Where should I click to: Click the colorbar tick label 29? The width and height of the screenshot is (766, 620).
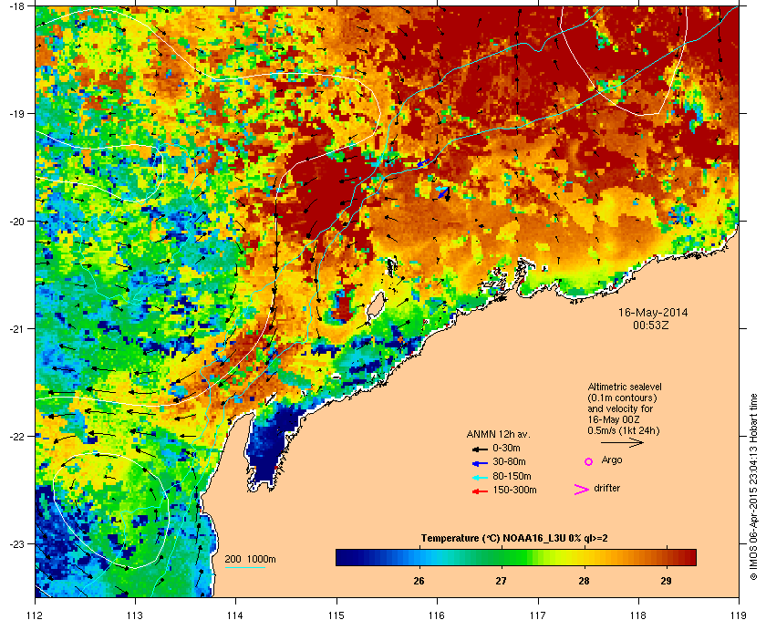(666, 582)
